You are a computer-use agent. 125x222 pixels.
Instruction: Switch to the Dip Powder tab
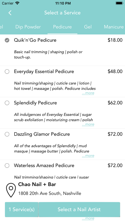28,27
